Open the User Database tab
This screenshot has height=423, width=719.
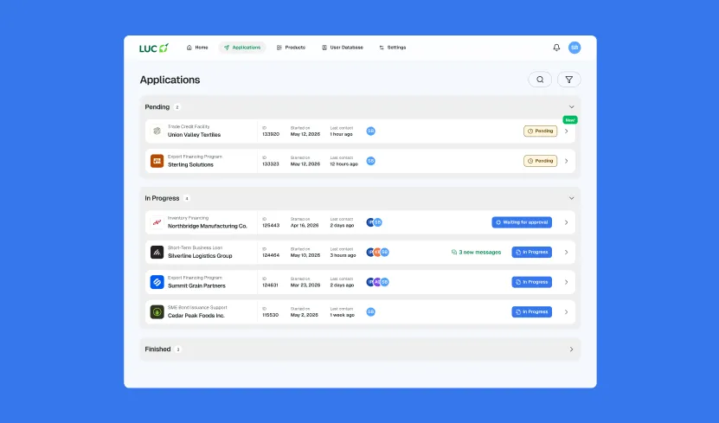(342, 48)
